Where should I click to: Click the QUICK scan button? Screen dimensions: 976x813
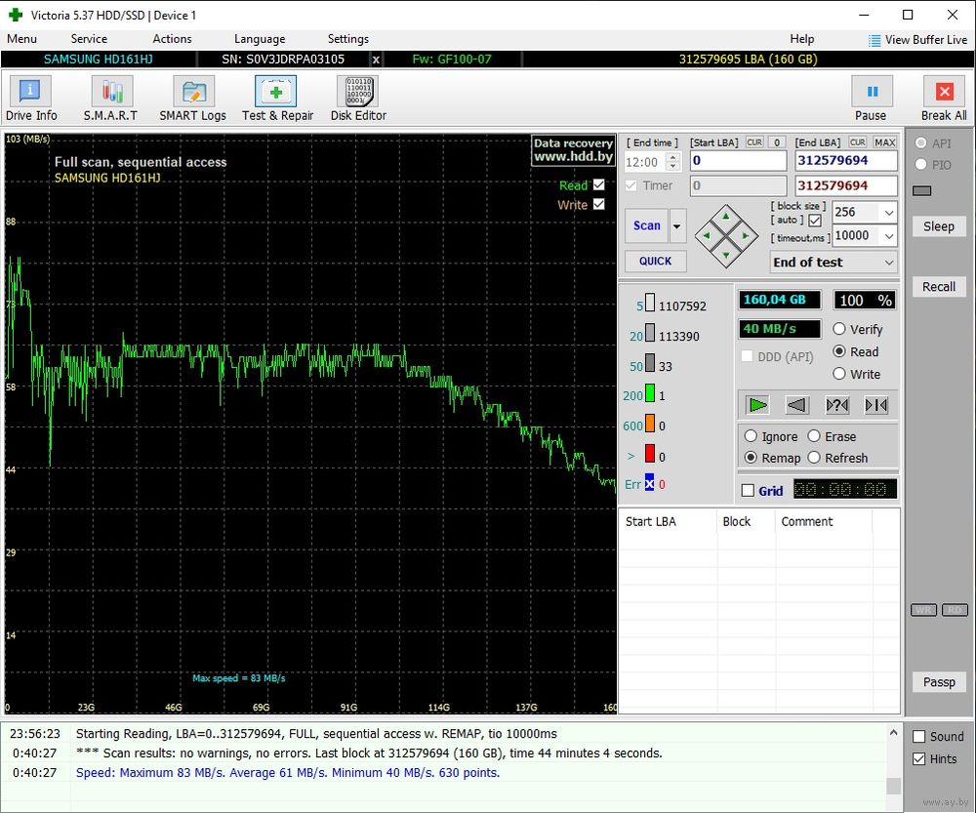[x=656, y=261]
